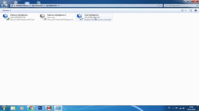Open the Windows Start orb
Image resolution: width=199 pixels, height=111 pixels.
pos(4,108)
